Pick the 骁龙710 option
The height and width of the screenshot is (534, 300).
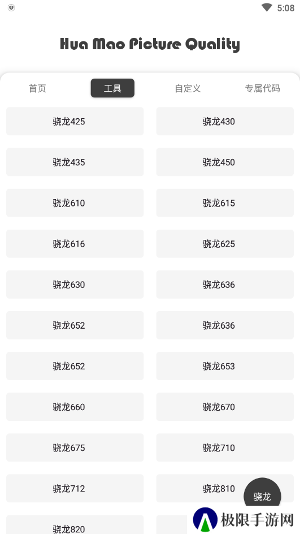(225, 447)
